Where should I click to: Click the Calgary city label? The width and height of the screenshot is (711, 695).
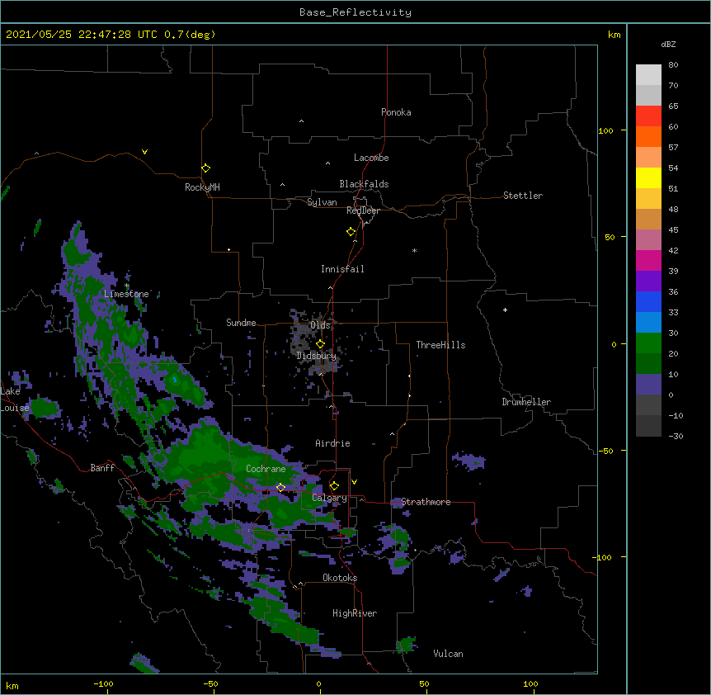[x=329, y=498]
